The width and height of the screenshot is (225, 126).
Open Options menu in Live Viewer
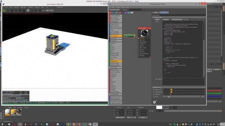37,7
